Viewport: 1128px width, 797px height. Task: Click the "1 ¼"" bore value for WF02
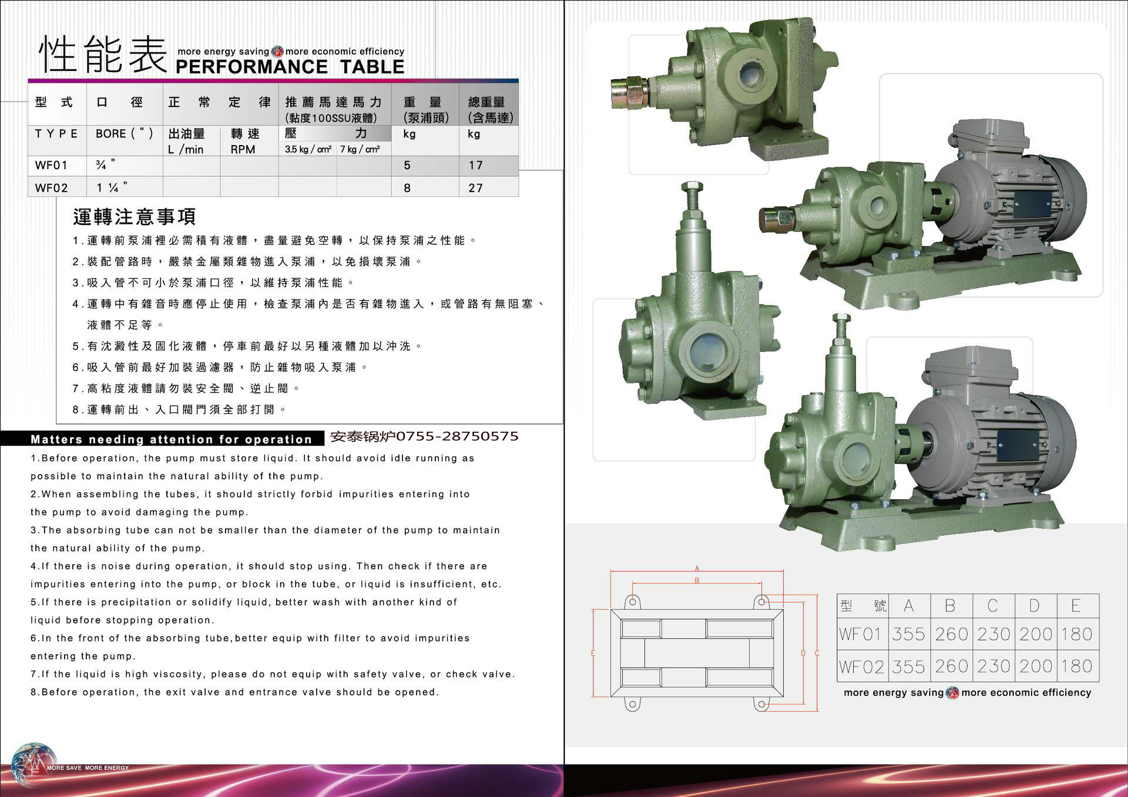coord(112,187)
